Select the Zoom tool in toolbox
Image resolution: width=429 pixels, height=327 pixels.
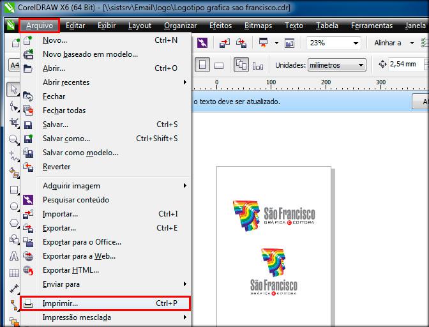13,139
